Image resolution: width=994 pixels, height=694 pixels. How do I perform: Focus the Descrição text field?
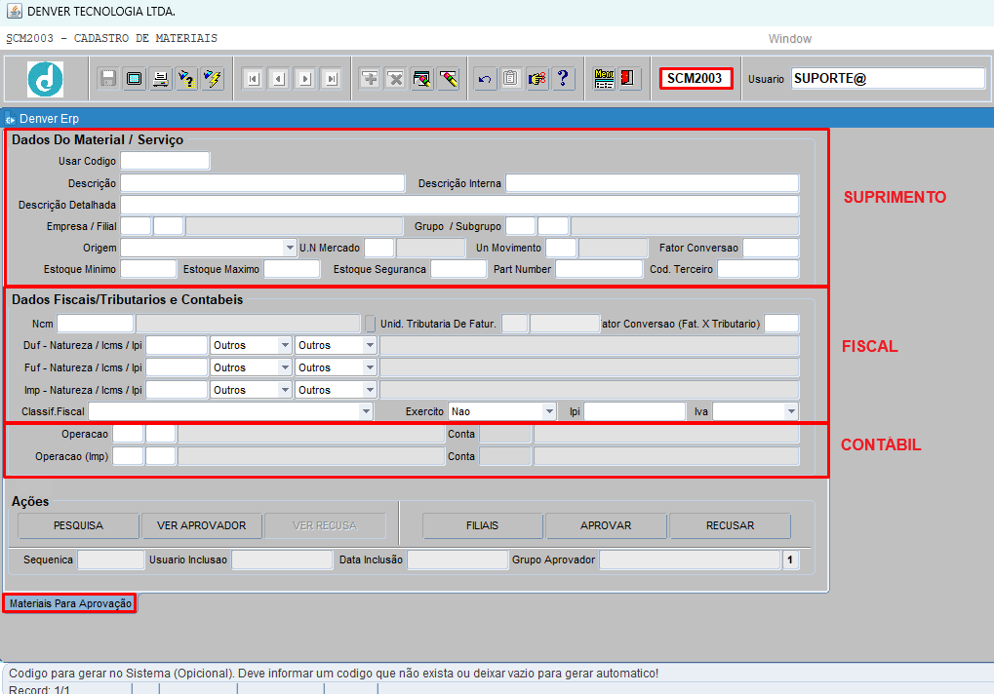(x=262, y=183)
